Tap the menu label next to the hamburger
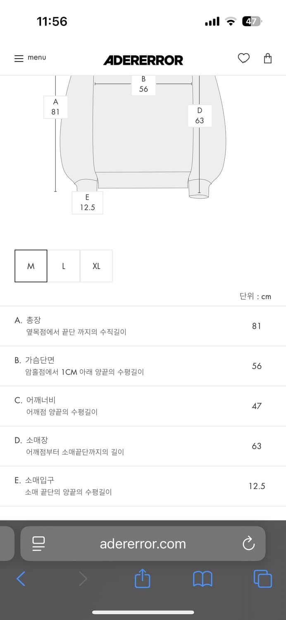This screenshot has height=620, width=286. click(37, 58)
